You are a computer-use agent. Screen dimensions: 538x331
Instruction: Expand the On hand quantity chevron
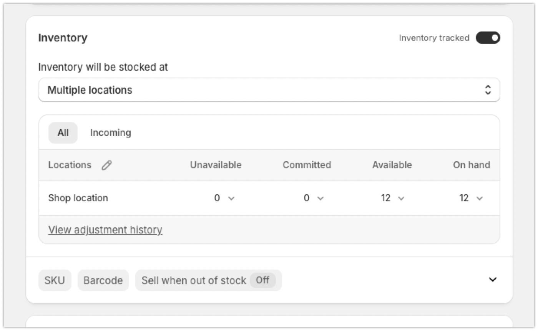click(480, 199)
